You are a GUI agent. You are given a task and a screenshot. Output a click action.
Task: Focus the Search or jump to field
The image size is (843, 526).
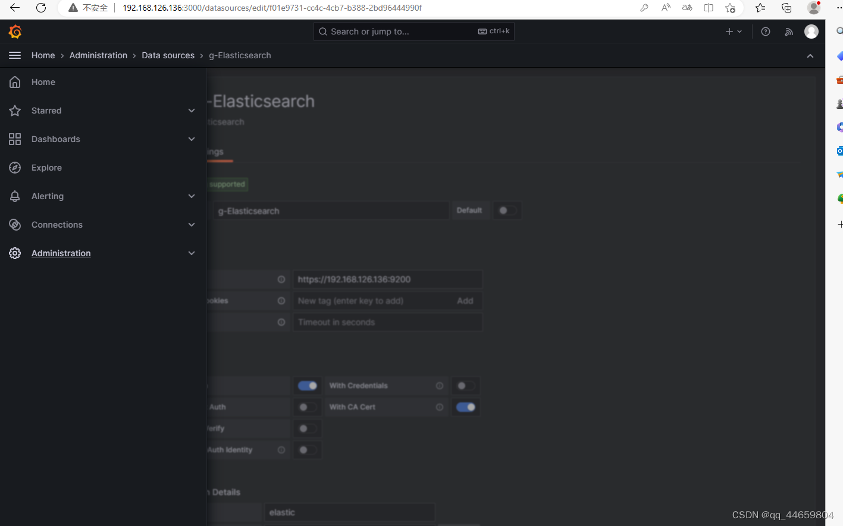(413, 32)
